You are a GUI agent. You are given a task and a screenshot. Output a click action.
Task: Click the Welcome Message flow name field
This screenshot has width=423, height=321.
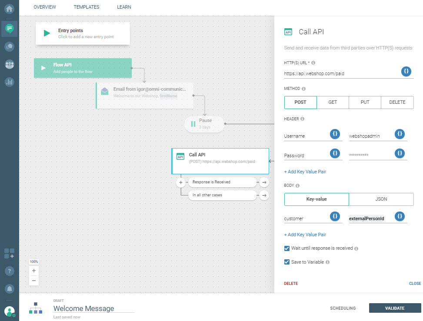pyautogui.click(x=93, y=308)
